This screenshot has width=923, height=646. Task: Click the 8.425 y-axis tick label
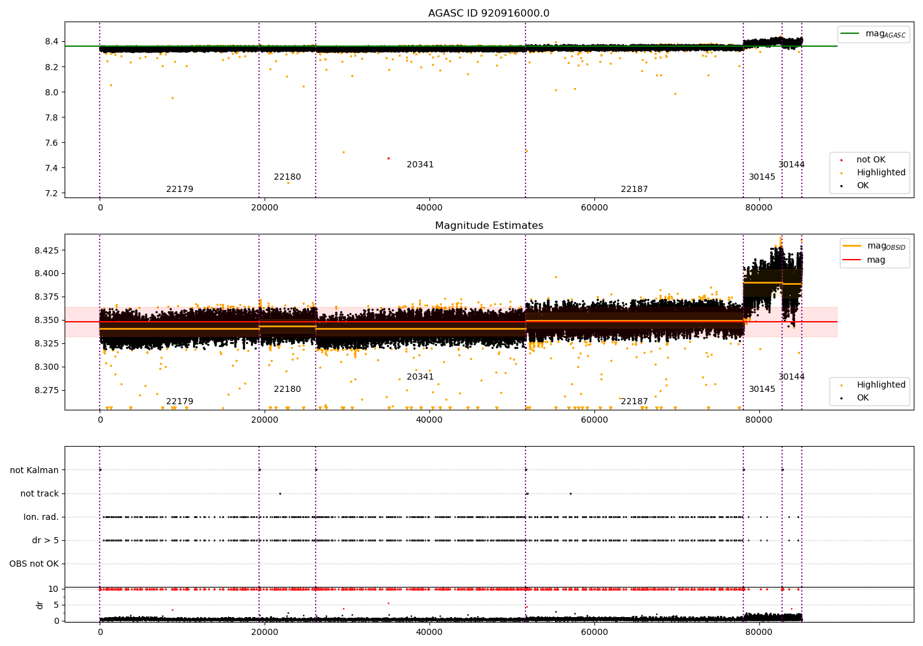(x=47, y=251)
